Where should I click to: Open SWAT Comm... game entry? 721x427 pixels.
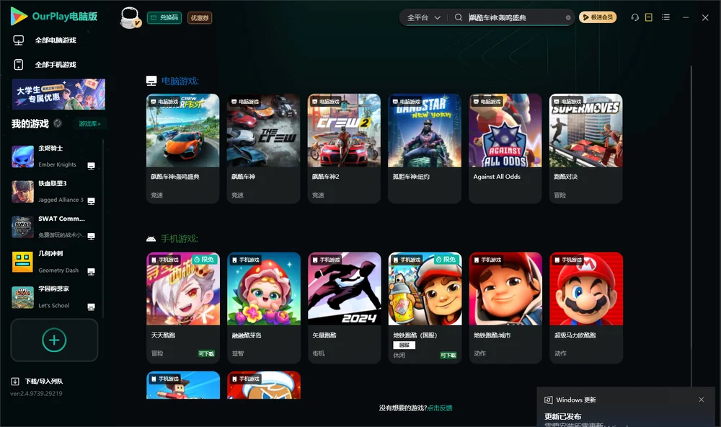point(54,226)
